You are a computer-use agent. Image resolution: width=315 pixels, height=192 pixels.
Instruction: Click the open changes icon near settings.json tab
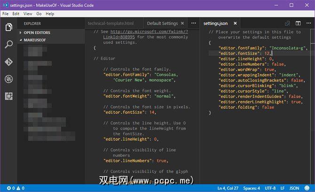click(287, 23)
